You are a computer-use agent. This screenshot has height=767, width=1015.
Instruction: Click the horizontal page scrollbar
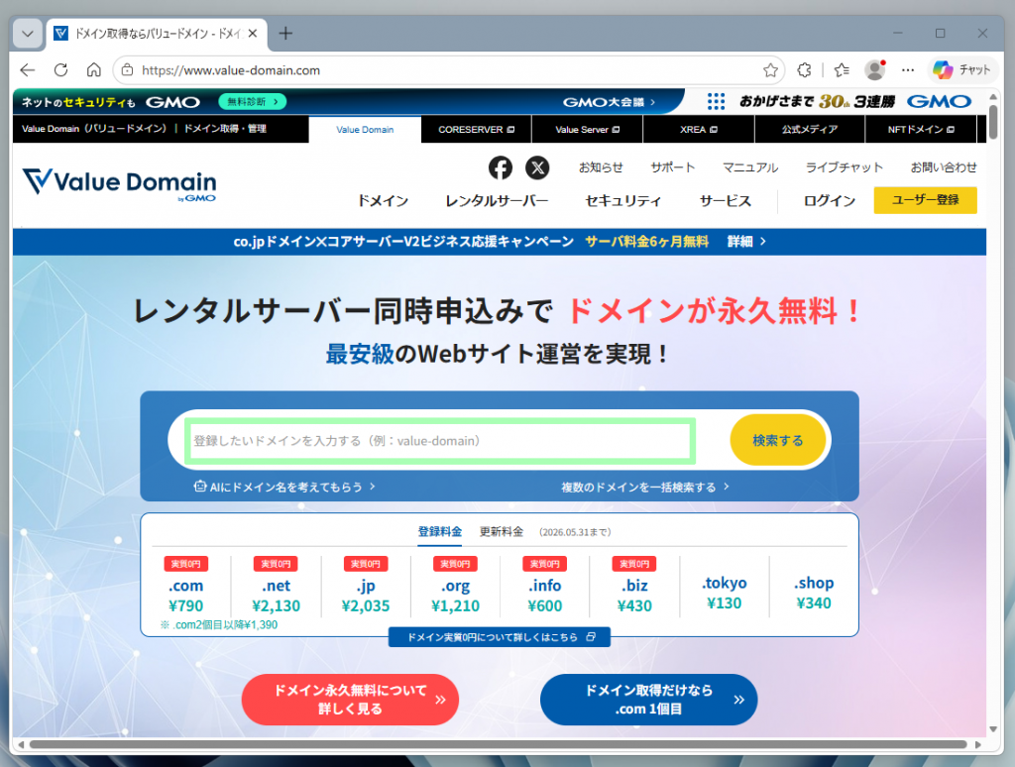499,744
